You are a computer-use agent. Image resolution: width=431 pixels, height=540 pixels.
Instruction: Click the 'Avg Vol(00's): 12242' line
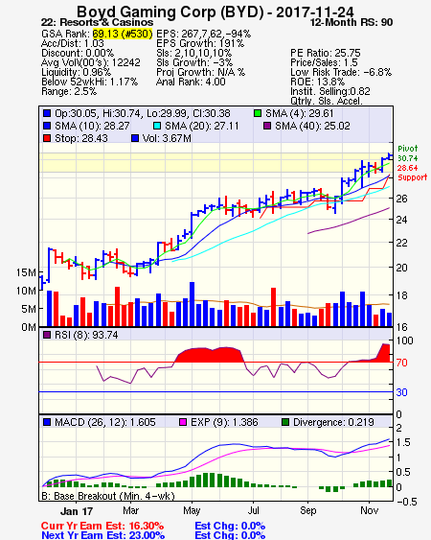(x=91, y=62)
